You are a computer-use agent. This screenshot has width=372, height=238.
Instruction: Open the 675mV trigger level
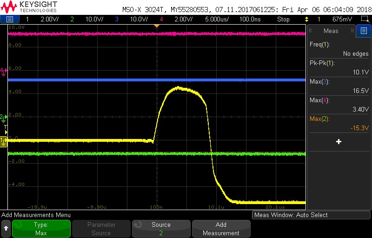click(x=342, y=19)
